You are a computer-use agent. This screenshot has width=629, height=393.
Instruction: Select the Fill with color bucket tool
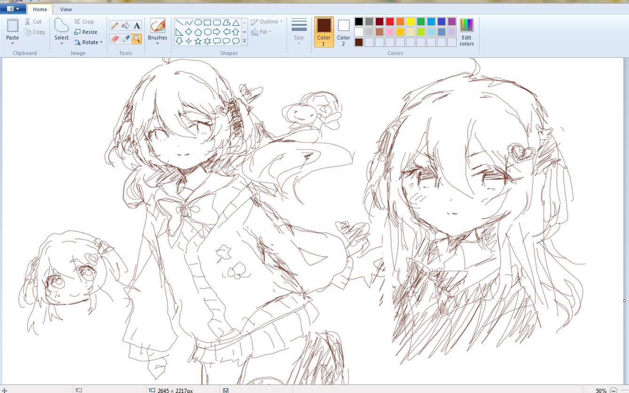pos(125,26)
